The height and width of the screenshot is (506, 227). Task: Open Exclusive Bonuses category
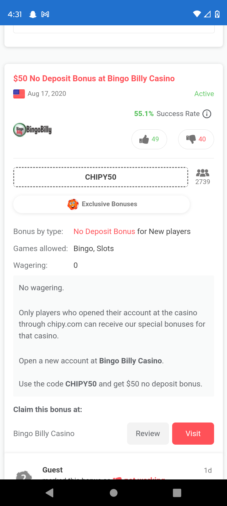click(x=102, y=204)
